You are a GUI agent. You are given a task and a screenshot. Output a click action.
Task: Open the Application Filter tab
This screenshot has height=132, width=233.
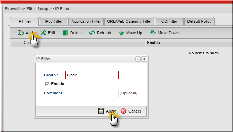tap(86, 21)
